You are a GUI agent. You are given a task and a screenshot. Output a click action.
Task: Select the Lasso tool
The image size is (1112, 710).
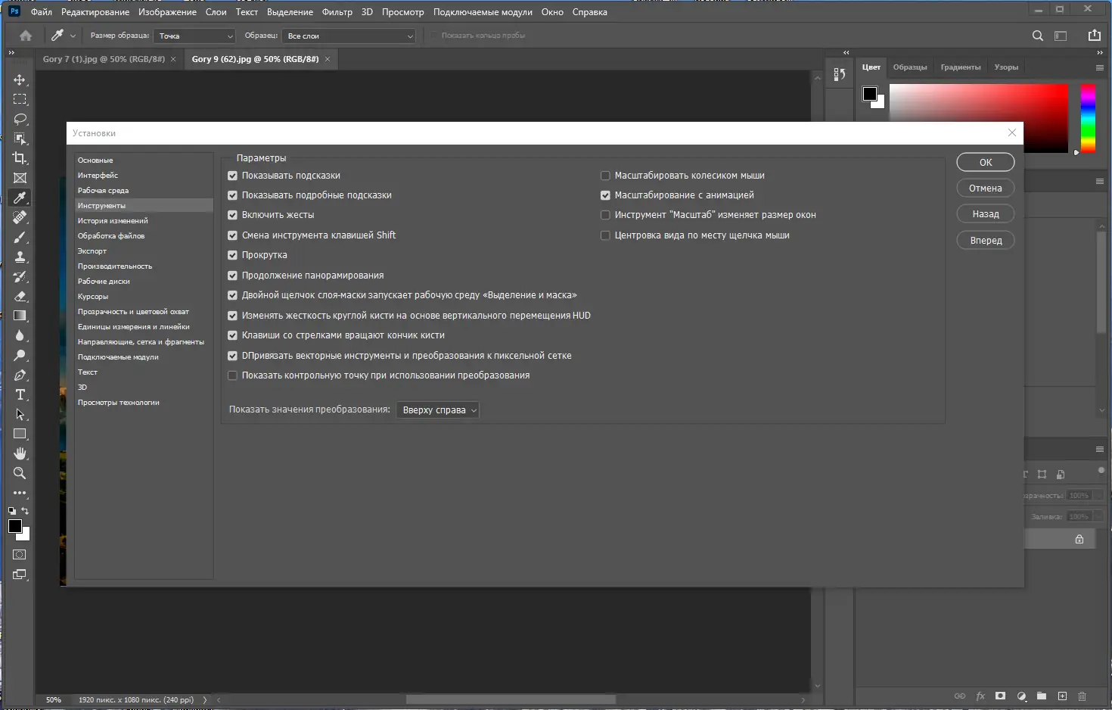click(x=20, y=119)
